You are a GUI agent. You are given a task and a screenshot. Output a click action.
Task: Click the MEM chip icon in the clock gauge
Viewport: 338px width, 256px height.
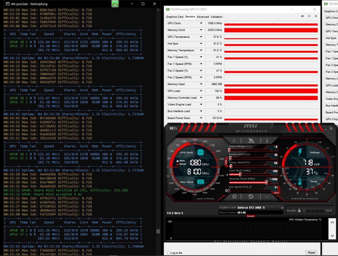[200, 182]
